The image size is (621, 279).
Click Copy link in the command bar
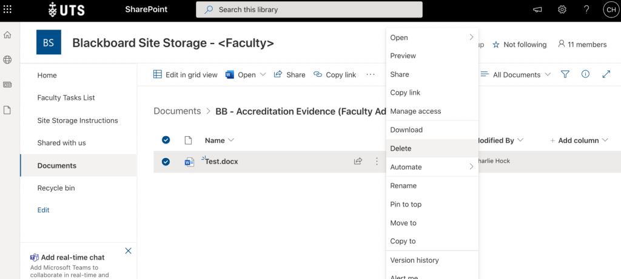pyautogui.click(x=335, y=74)
